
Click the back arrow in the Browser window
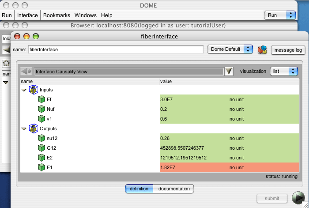pyautogui.click(x=6, y=50)
